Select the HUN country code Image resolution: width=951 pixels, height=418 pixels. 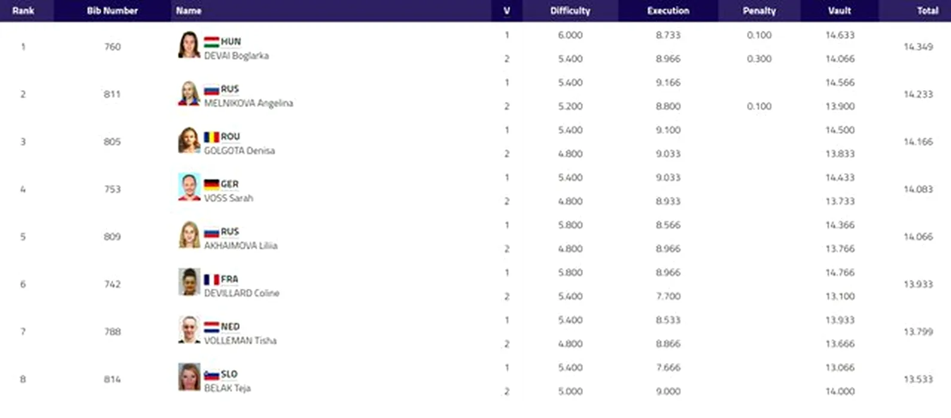[231, 42]
